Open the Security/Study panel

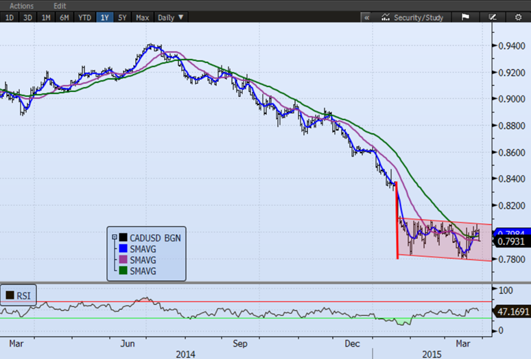[x=414, y=17]
